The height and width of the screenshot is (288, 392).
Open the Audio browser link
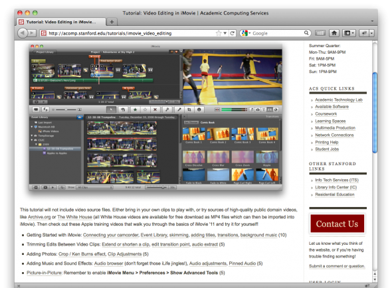(x=109, y=263)
